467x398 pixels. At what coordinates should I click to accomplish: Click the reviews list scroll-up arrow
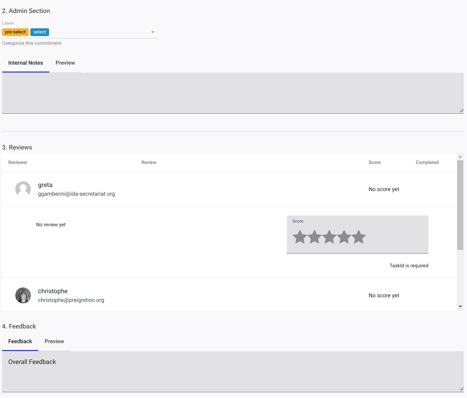[460, 157]
